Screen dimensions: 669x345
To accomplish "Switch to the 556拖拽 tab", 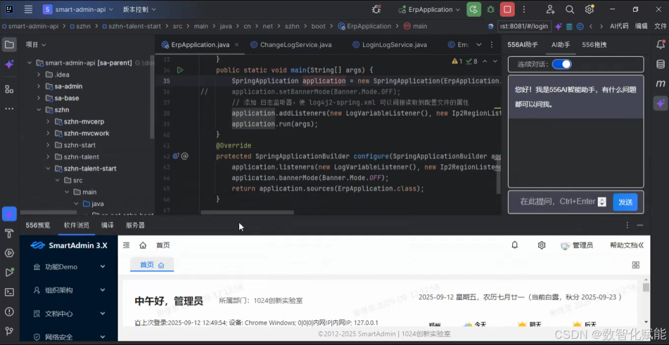I will [x=594, y=45].
